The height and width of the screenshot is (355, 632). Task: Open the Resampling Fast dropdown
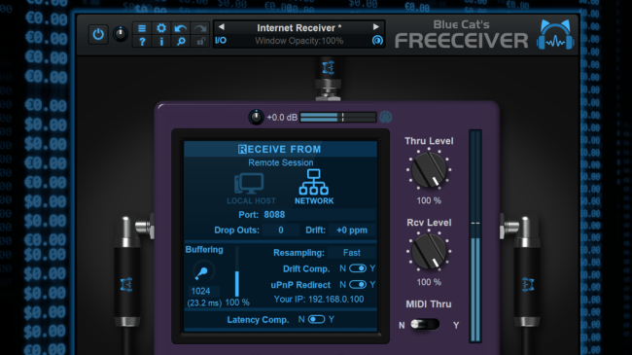pyautogui.click(x=352, y=253)
